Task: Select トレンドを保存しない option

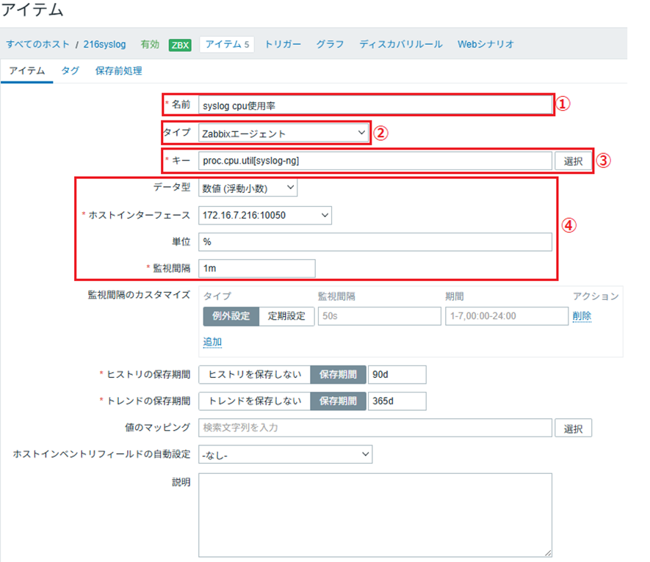Action: (x=254, y=401)
